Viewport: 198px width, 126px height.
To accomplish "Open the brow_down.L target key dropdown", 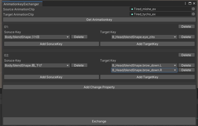I will point(144,65).
